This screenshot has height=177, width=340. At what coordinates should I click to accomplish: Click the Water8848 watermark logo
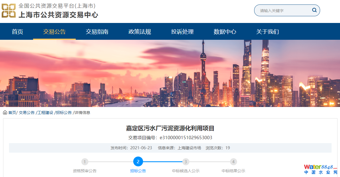click(x=320, y=169)
